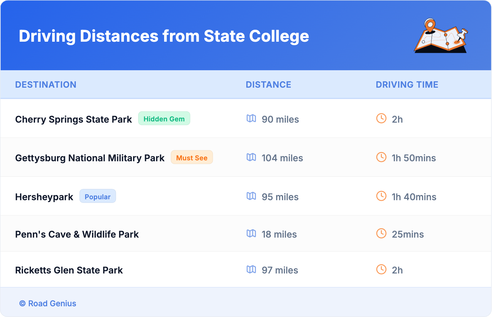492x317 pixels.
Task: Click the Hidden Gem badge
Action: pos(164,119)
